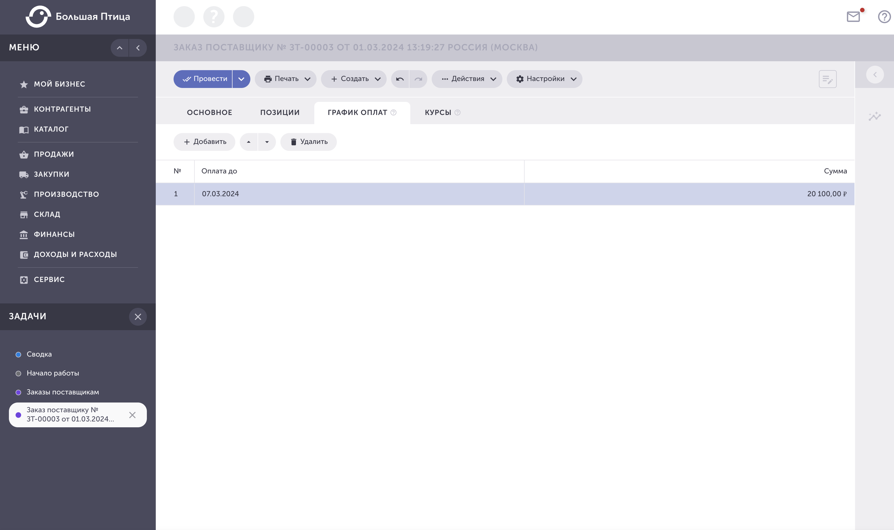894x530 pixels.
Task: Expand the right side panel chevron
Action: [x=875, y=75]
